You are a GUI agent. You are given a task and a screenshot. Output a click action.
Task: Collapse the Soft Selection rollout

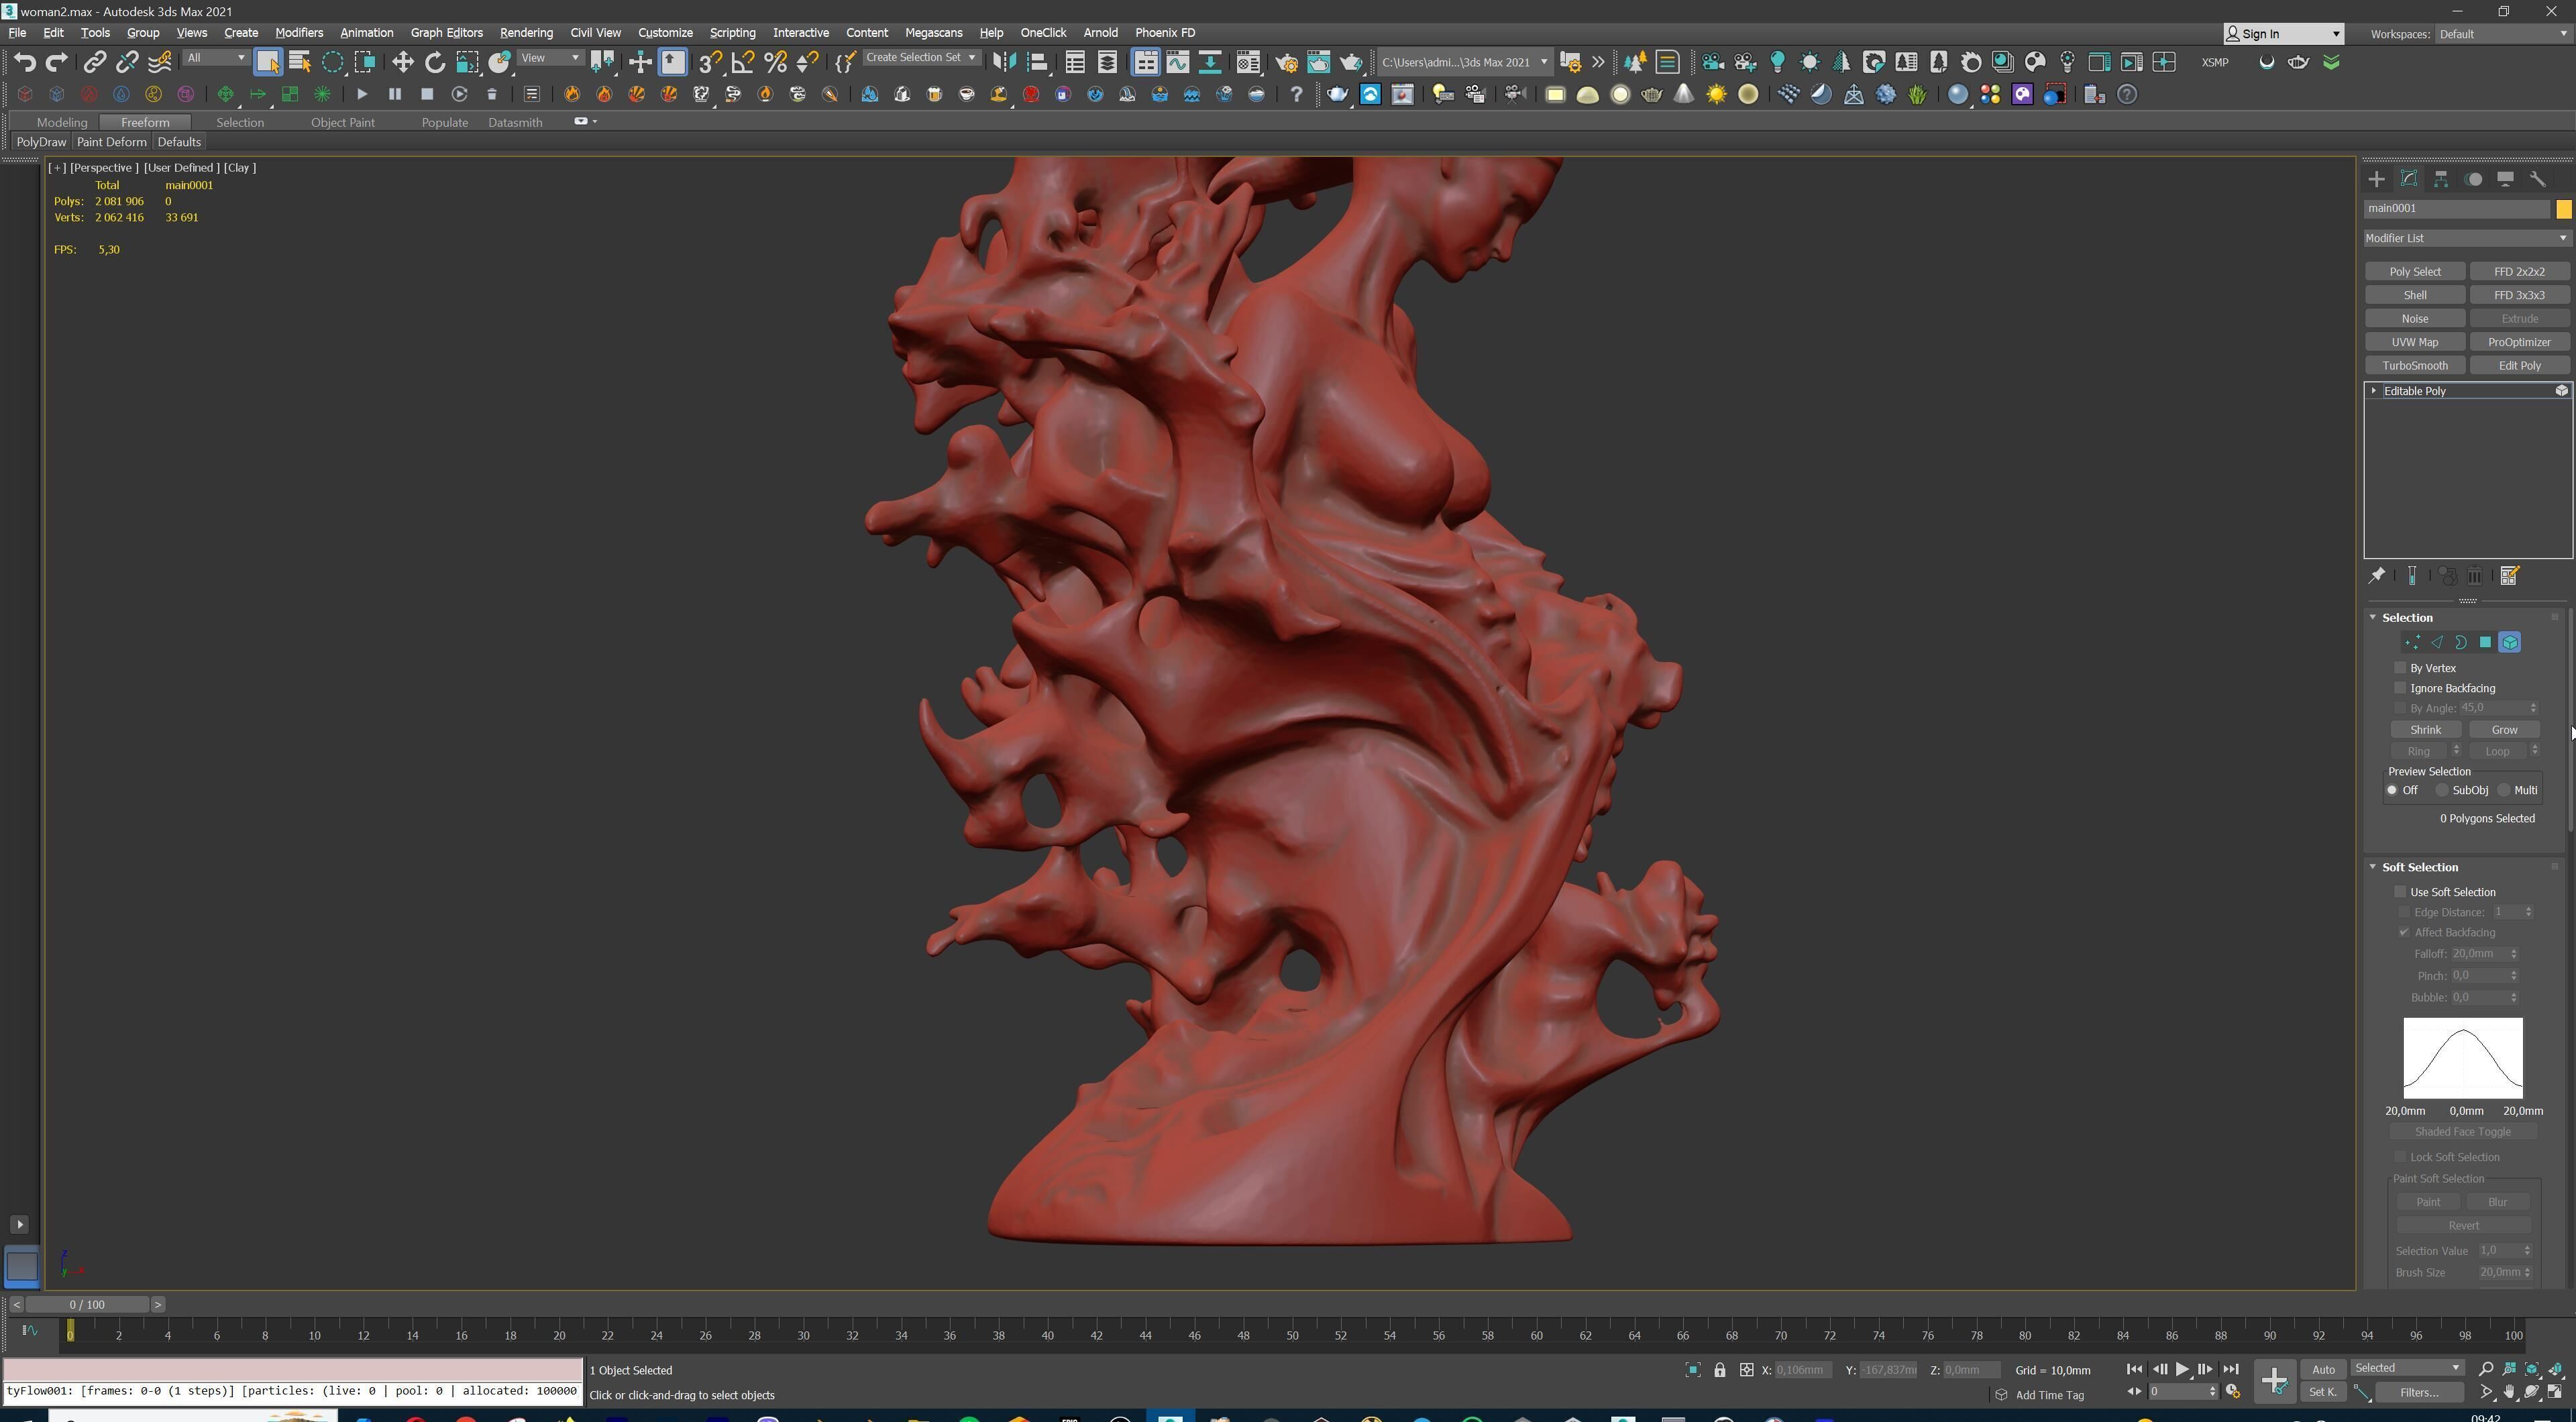pyautogui.click(x=2372, y=867)
